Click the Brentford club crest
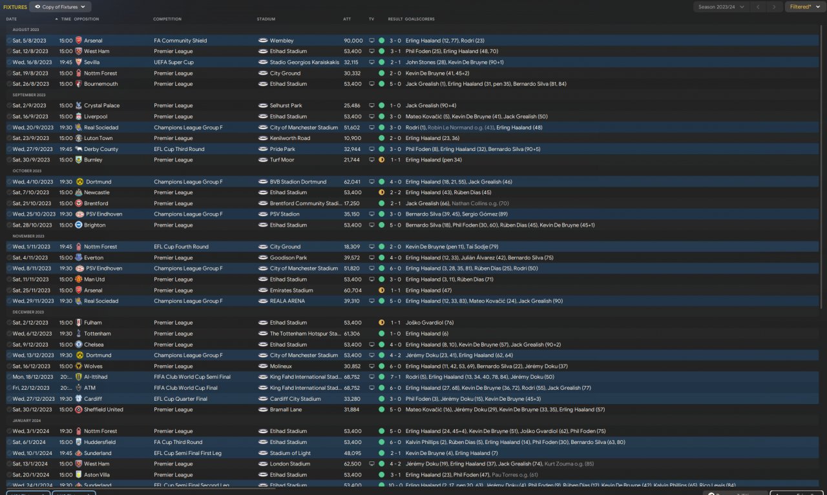 (79, 203)
